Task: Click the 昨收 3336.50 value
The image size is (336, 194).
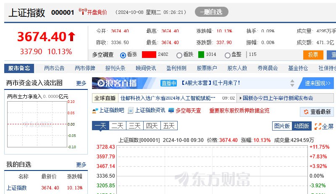Action: coord(120,42)
